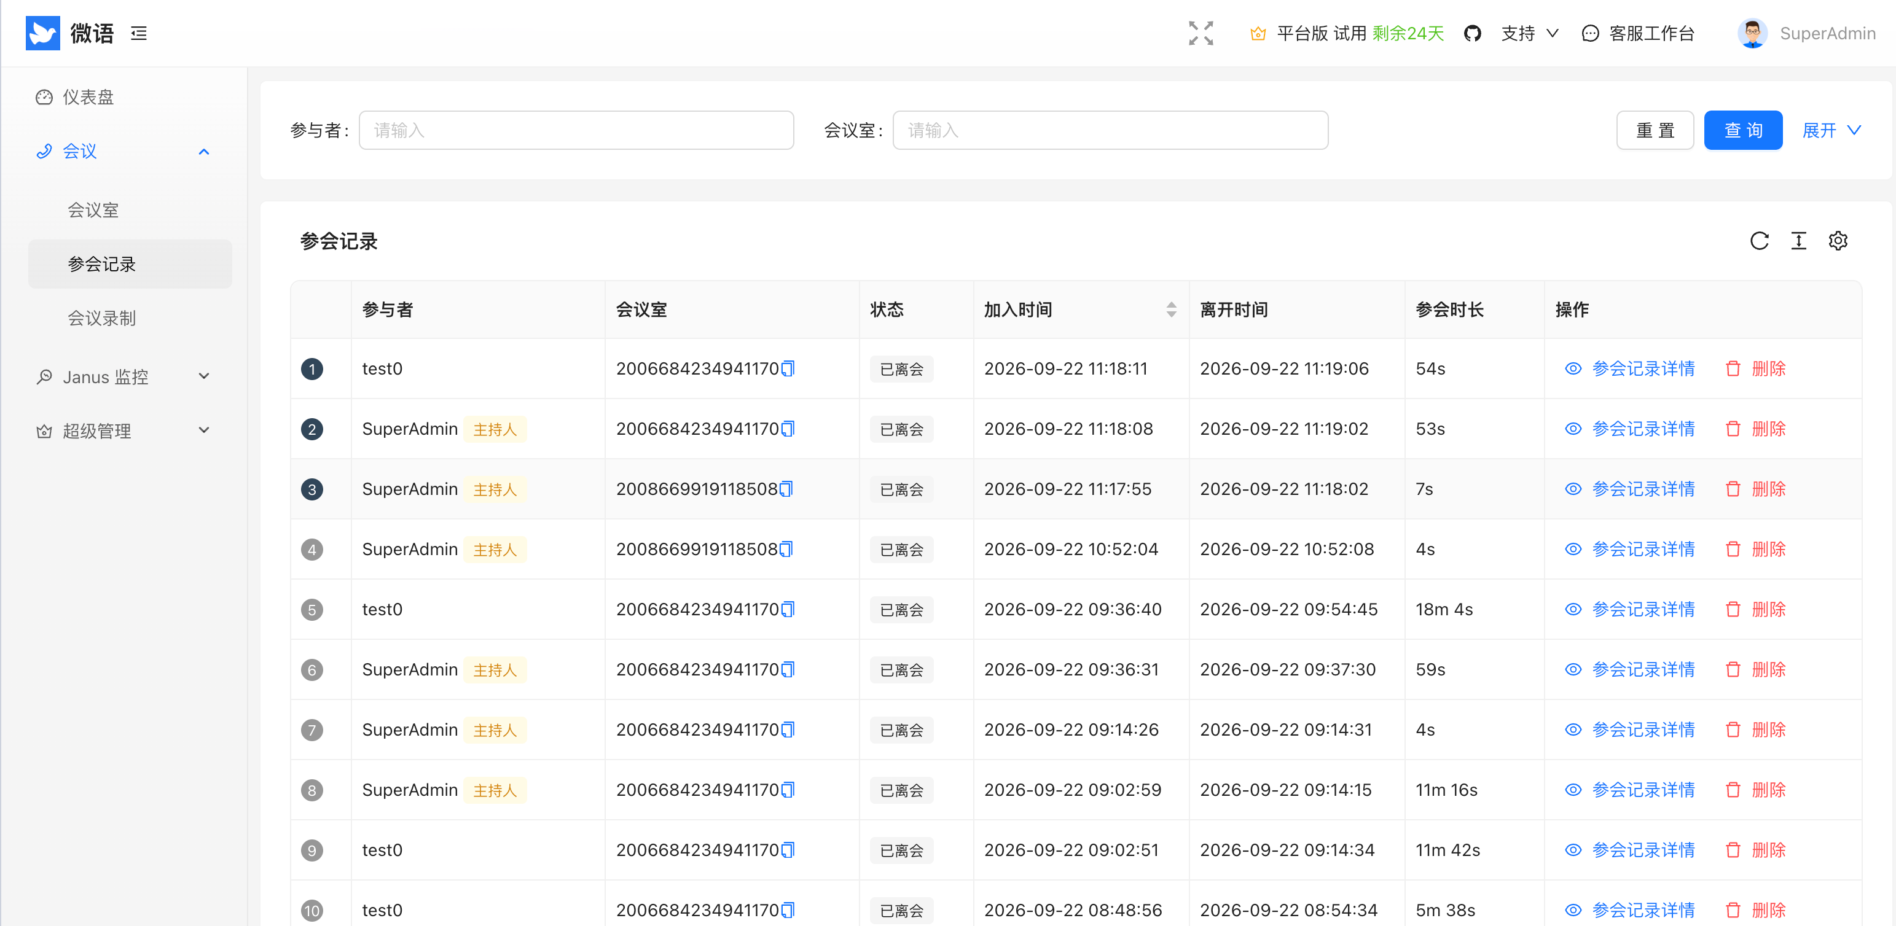Copy room ID in the 09:02:59 row
The image size is (1896, 926).
click(788, 790)
